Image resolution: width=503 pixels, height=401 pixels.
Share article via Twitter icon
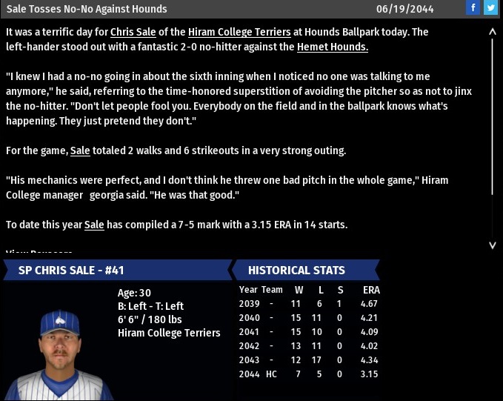tap(490, 8)
